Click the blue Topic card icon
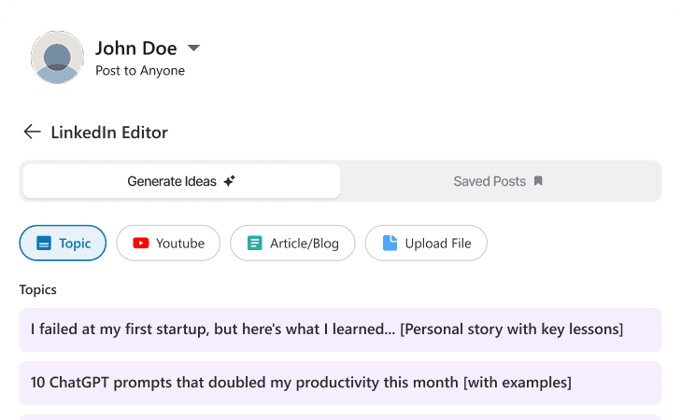Viewport: 681px width, 420px height. (43, 243)
